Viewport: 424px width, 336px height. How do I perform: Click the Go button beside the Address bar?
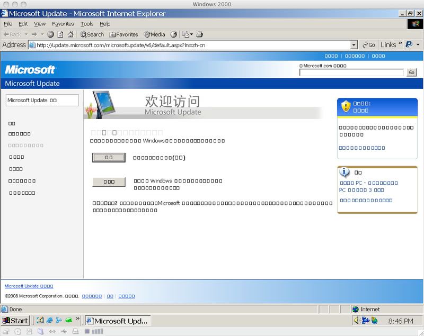pos(368,45)
